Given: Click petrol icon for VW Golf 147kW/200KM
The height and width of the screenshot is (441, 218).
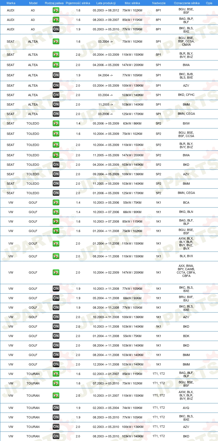Looking at the screenshot, I should coord(56,272).
